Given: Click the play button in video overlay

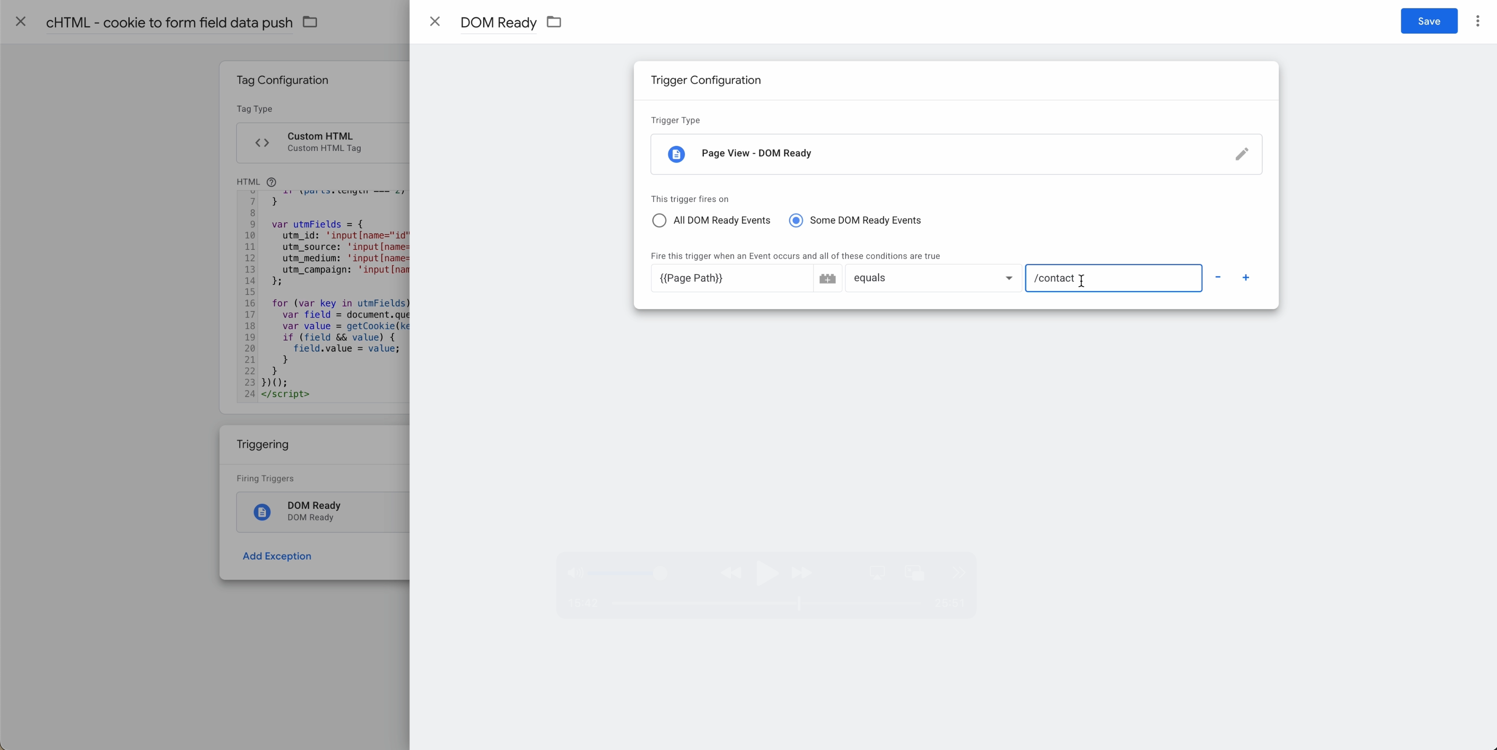Looking at the screenshot, I should (x=767, y=573).
